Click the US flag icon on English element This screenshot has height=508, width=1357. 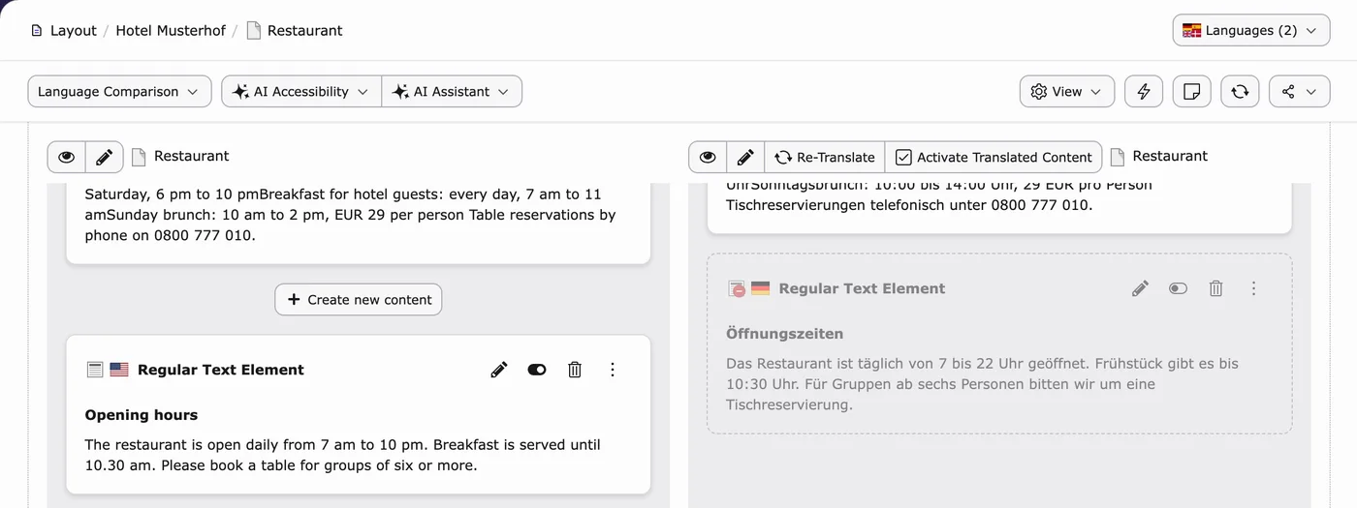pyautogui.click(x=119, y=370)
